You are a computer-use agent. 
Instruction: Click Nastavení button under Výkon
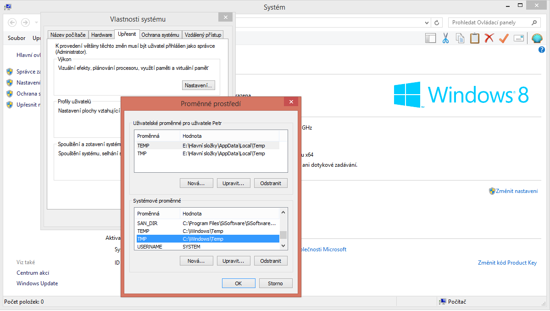pyautogui.click(x=199, y=85)
